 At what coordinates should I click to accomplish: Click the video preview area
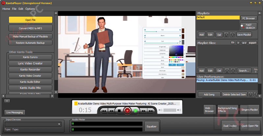click(x=127, y=54)
